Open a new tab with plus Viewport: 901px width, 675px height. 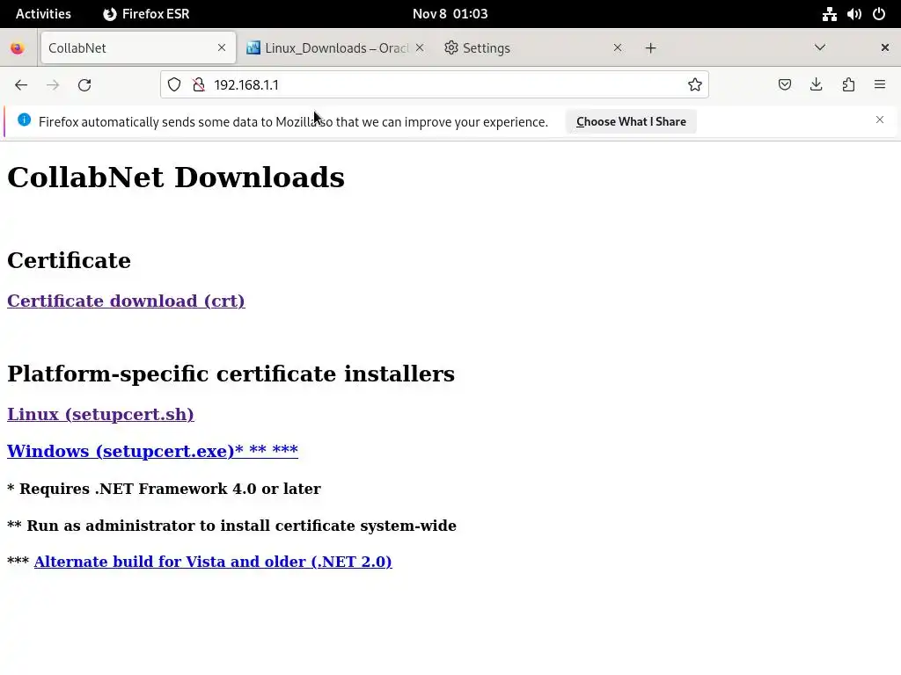[650, 48]
